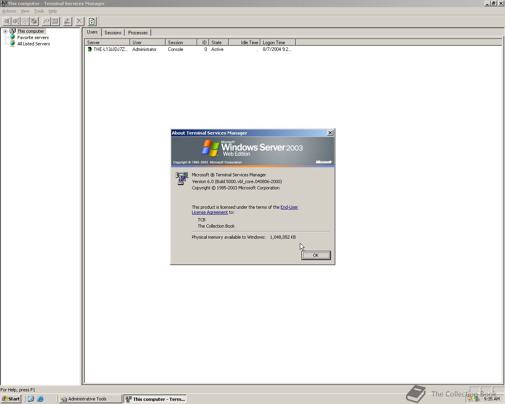
Task: Click the This computer tree icon
Action: pyautogui.click(x=13, y=31)
